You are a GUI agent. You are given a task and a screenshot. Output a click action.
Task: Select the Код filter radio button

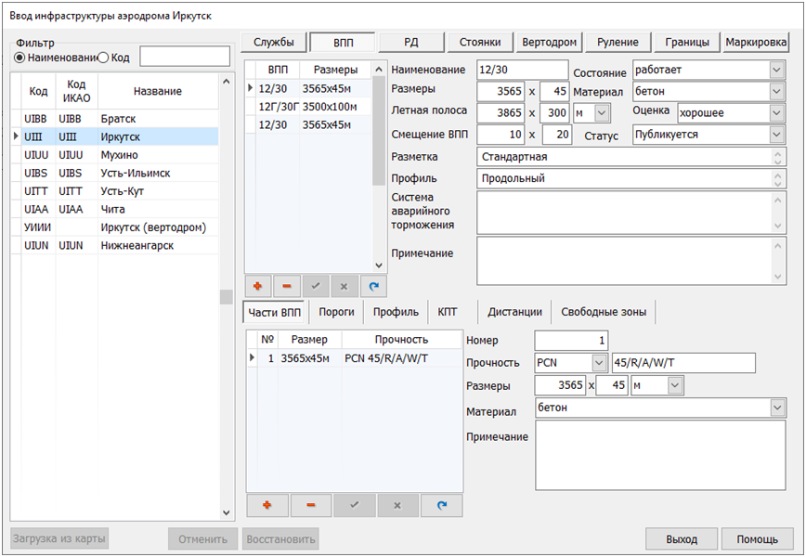pos(104,58)
